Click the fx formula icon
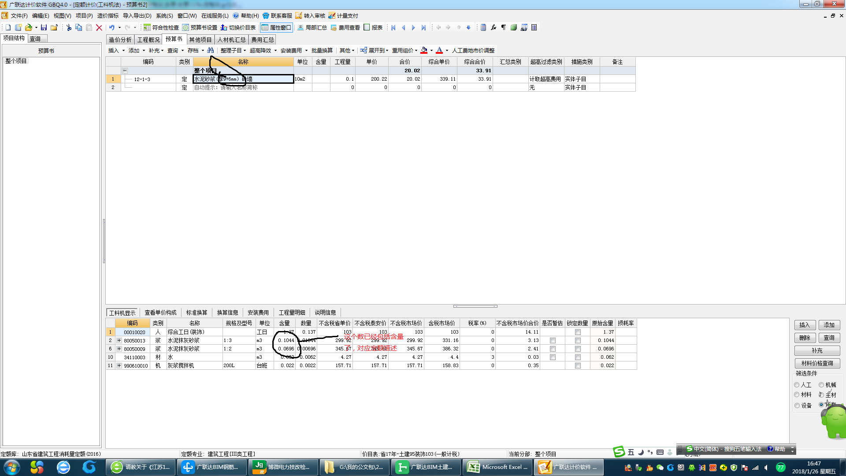 493,27
